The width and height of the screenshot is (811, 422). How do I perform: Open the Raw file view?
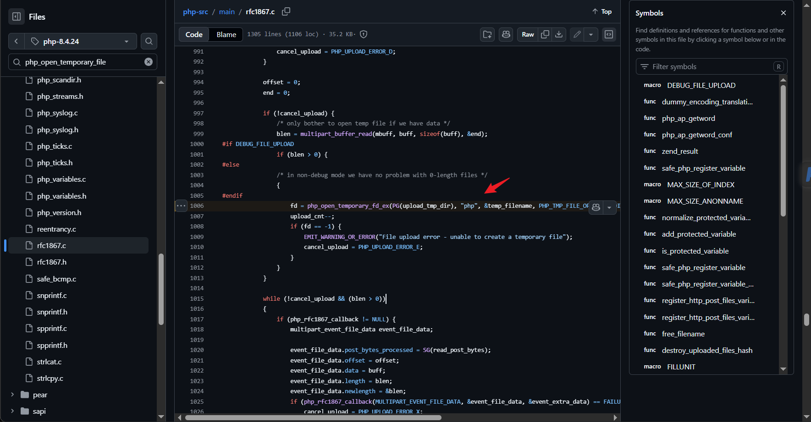coord(528,34)
